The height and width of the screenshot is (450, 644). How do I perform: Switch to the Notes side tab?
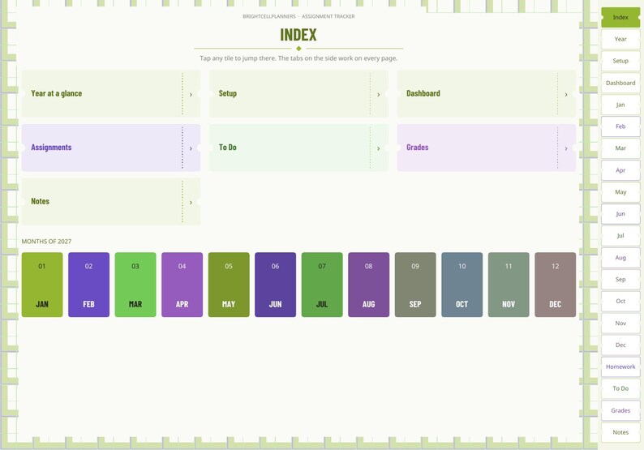pyautogui.click(x=620, y=432)
